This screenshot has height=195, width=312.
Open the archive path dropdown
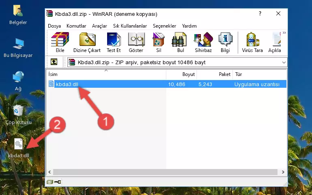point(284,62)
